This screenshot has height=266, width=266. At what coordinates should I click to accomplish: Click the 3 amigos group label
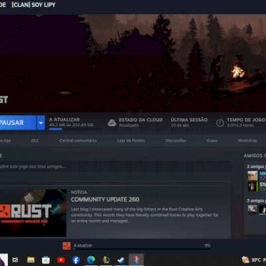(256, 201)
